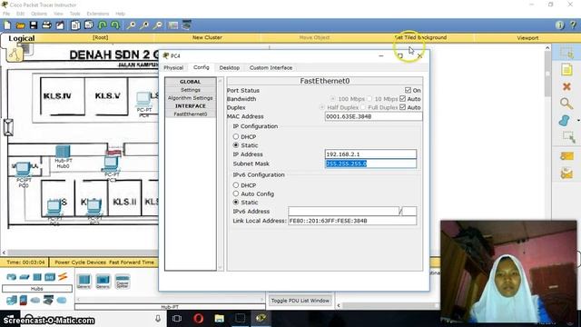The width and height of the screenshot is (581, 327).
Task: Click the IP Address field
Action: point(370,154)
